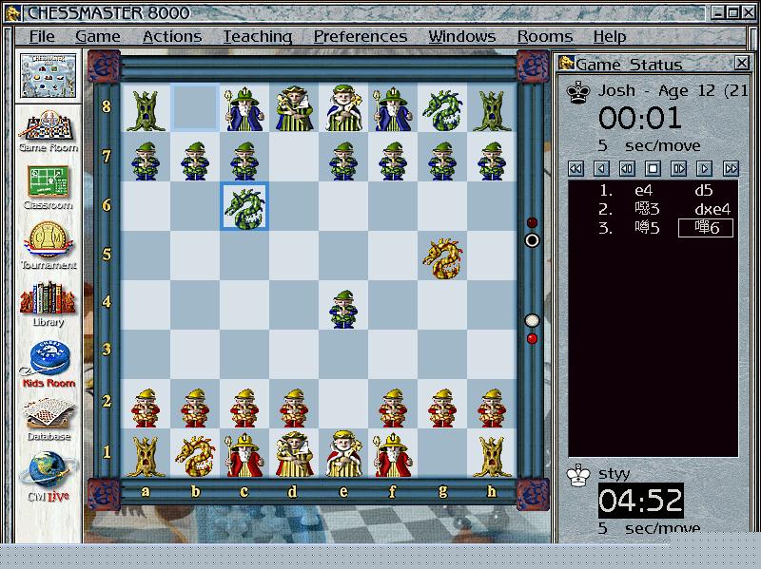Select the black bishop on f8
Viewport: 761px width, 569px height.
click(393, 109)
